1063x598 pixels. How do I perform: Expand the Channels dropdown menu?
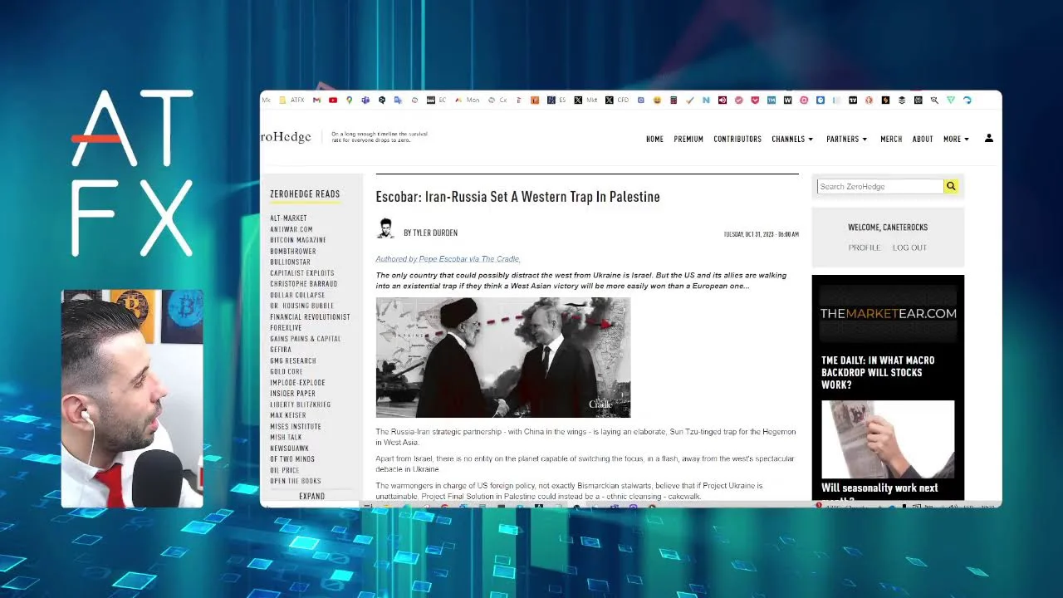pyautogui.click(x=792, y=140)
